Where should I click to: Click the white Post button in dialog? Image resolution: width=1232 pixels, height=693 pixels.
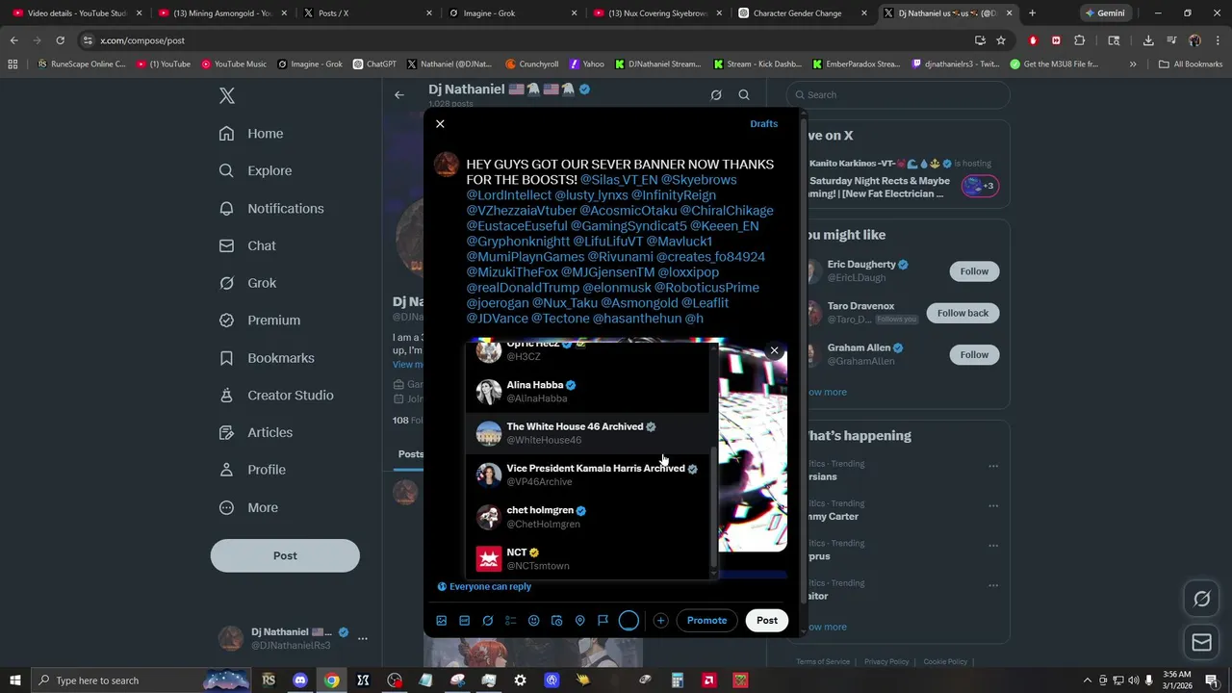(x=767, y=621)
